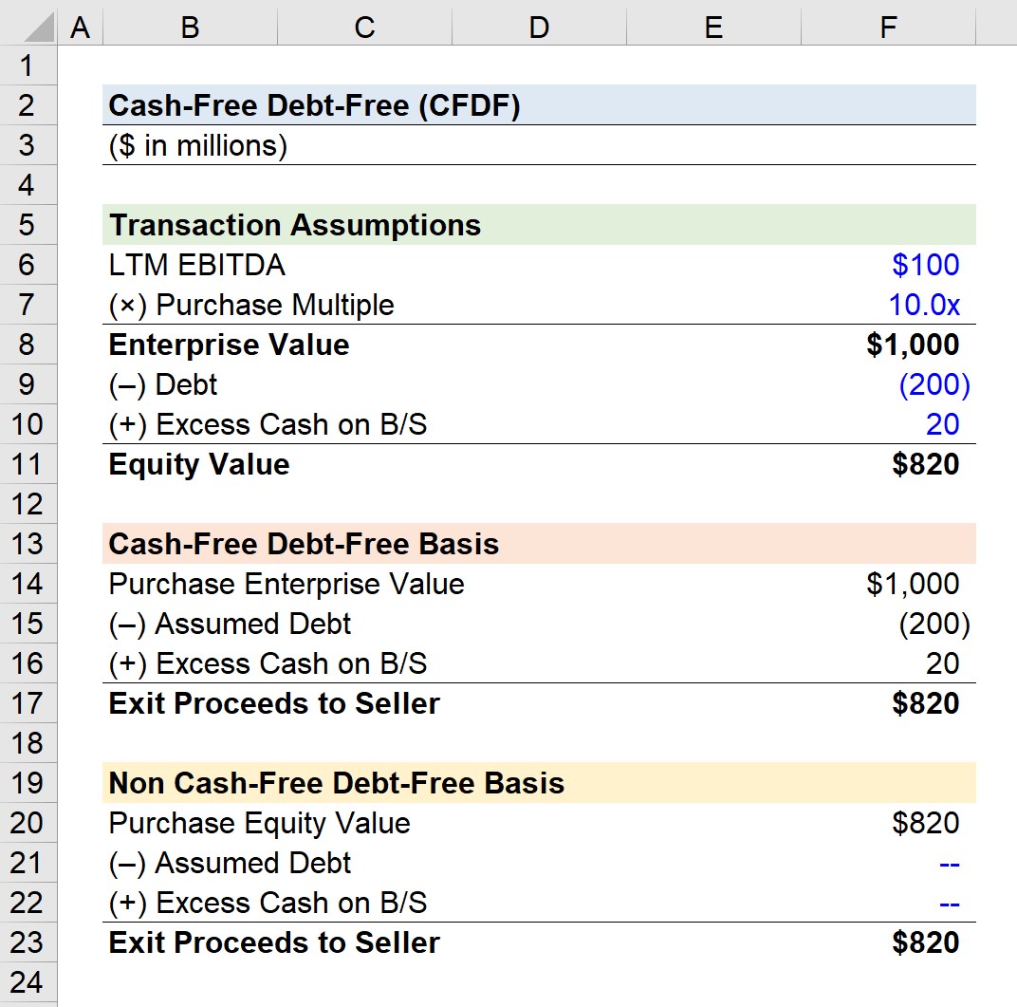Click the Enterprise Value $1,000 cell in row 8
Viewport: 1017px width, 1007px height.
pos(888,345)
